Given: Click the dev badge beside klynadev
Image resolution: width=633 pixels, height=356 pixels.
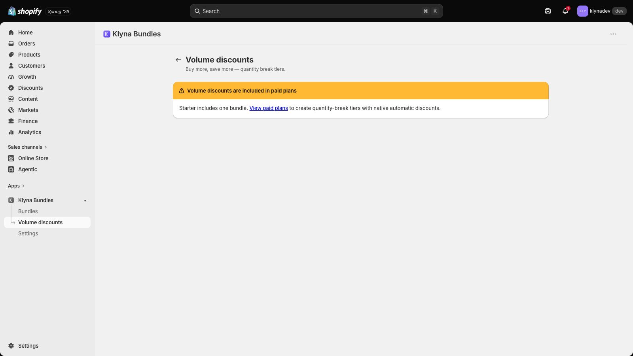Looking at the screenshot, I should [x=619, y=11].
